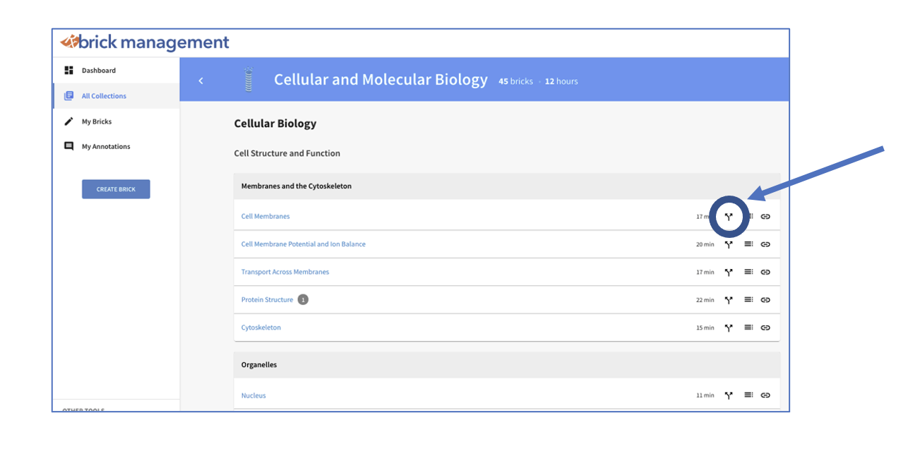Click the annotation count badge on Protein Structure
Viewport: 908px width, 466px height.
(303, 299)
